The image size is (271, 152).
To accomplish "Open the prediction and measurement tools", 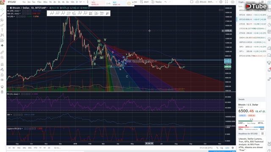I will pyautogui.click(x=2, y=41).
